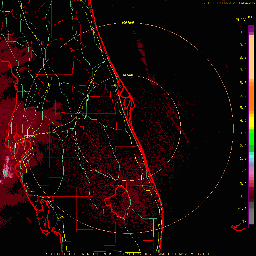Image resolution: width=256 pixels, height=256 pixels.
Task: Select the 1.0 scale label
Action: (x=243, y=171)
